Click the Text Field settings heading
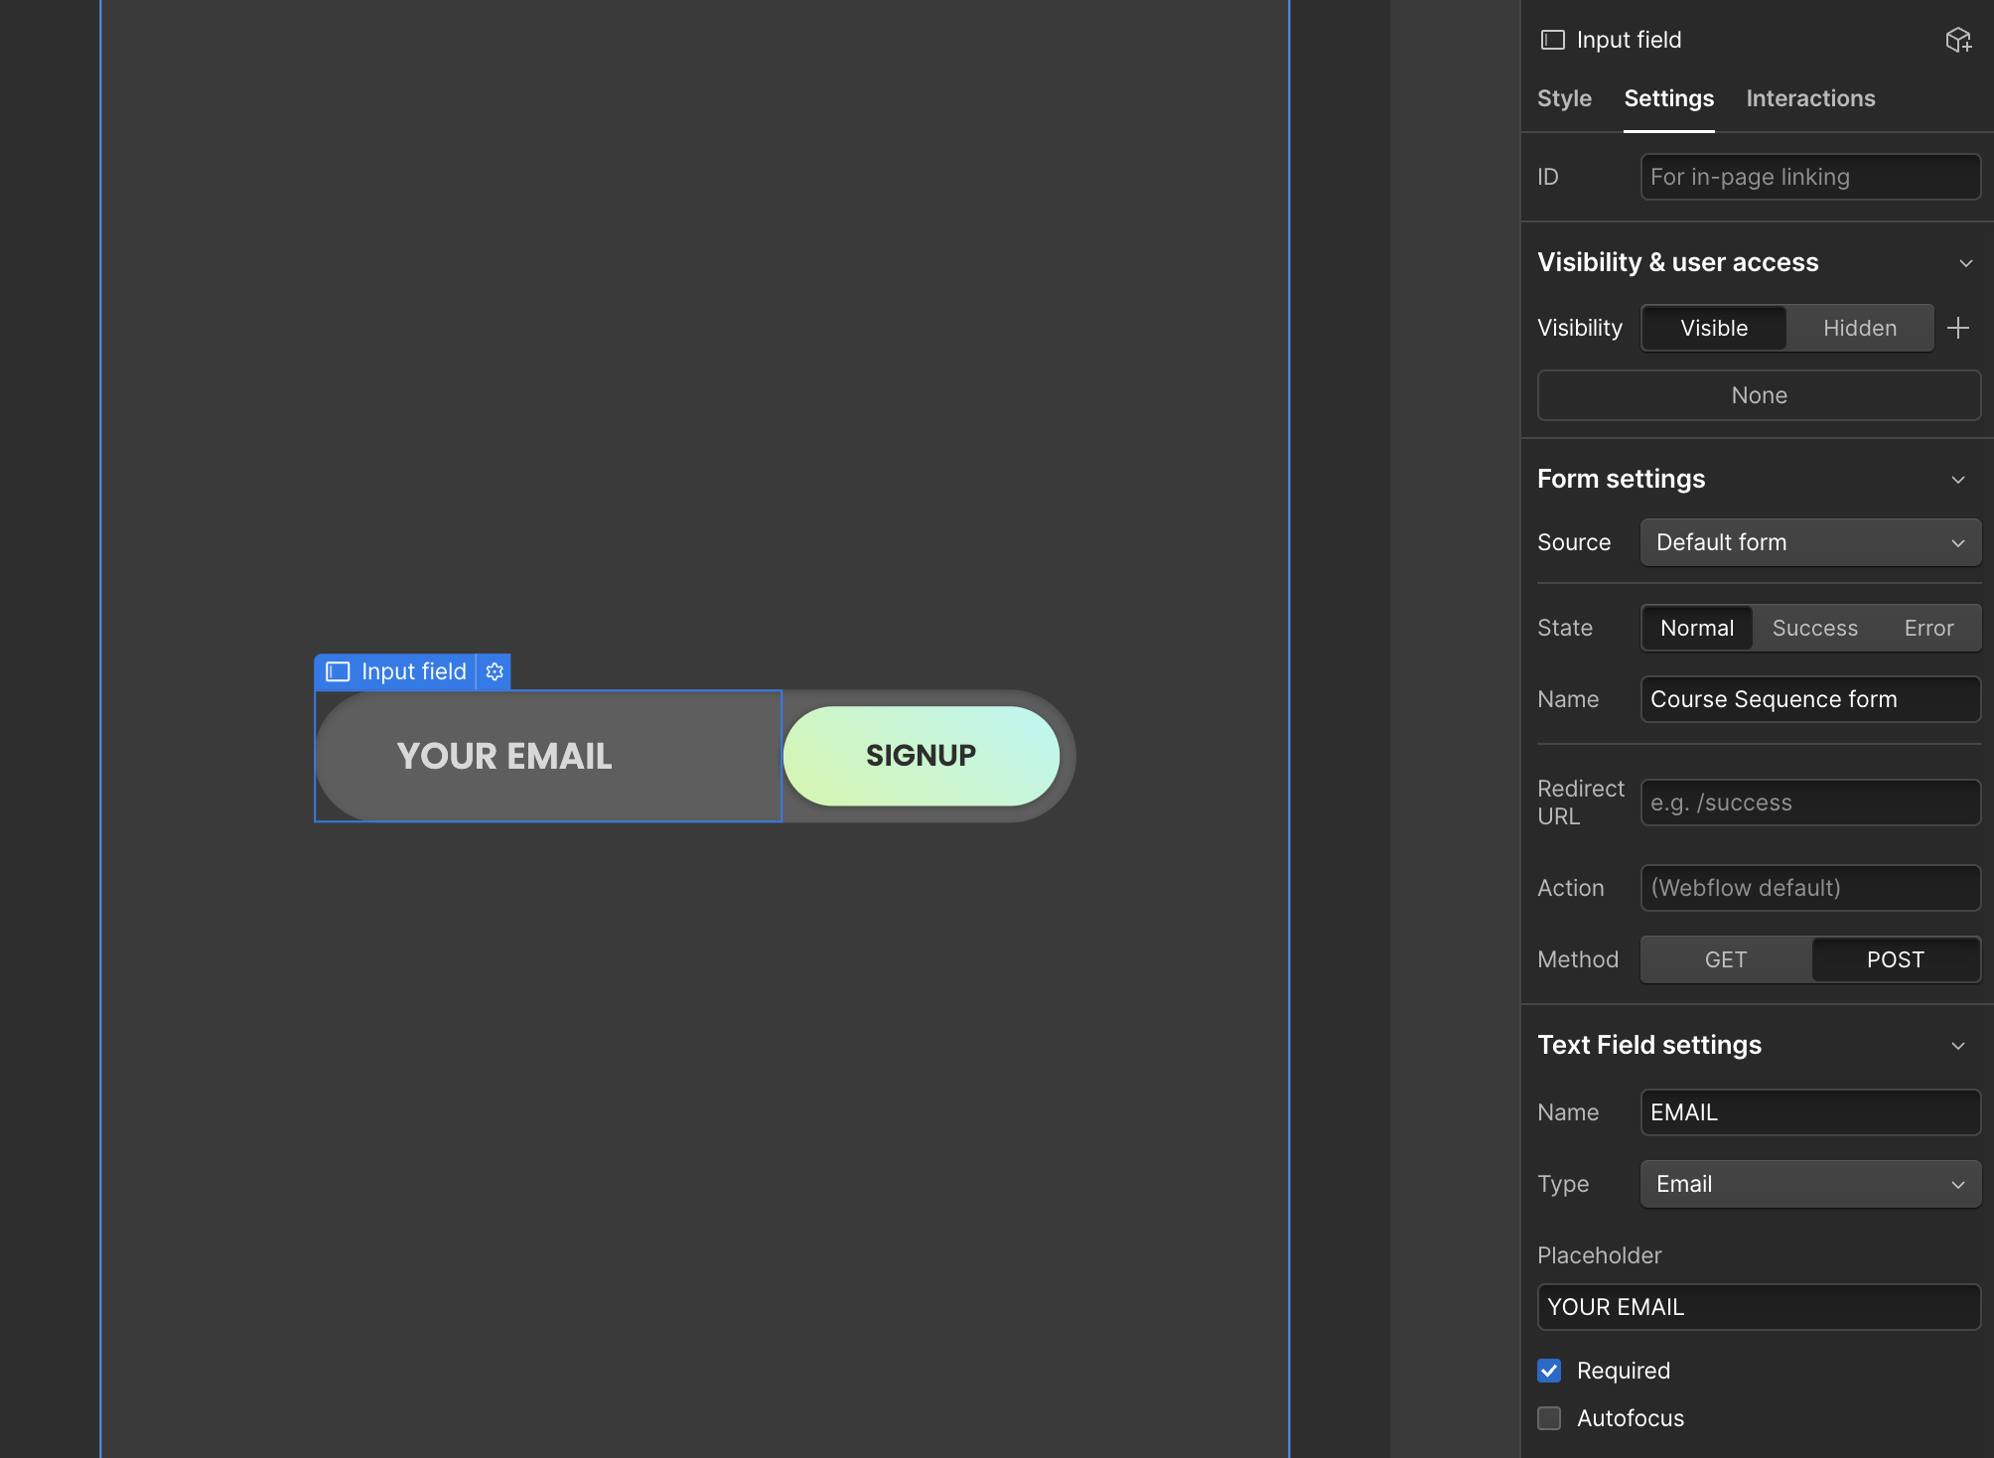 (1649, 1045)
